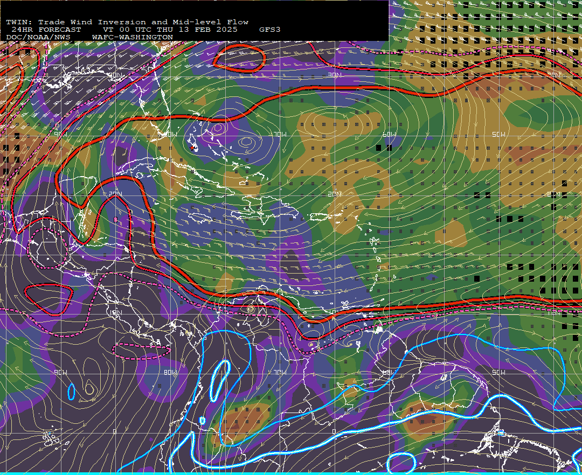
Task: Click the pink dashed oval south of Panama
Action: coord(141,351)
